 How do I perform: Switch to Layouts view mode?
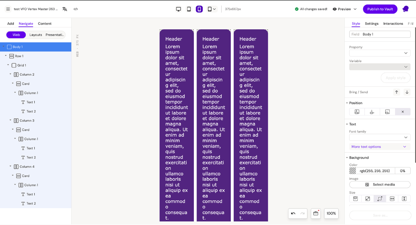point(36,35)
